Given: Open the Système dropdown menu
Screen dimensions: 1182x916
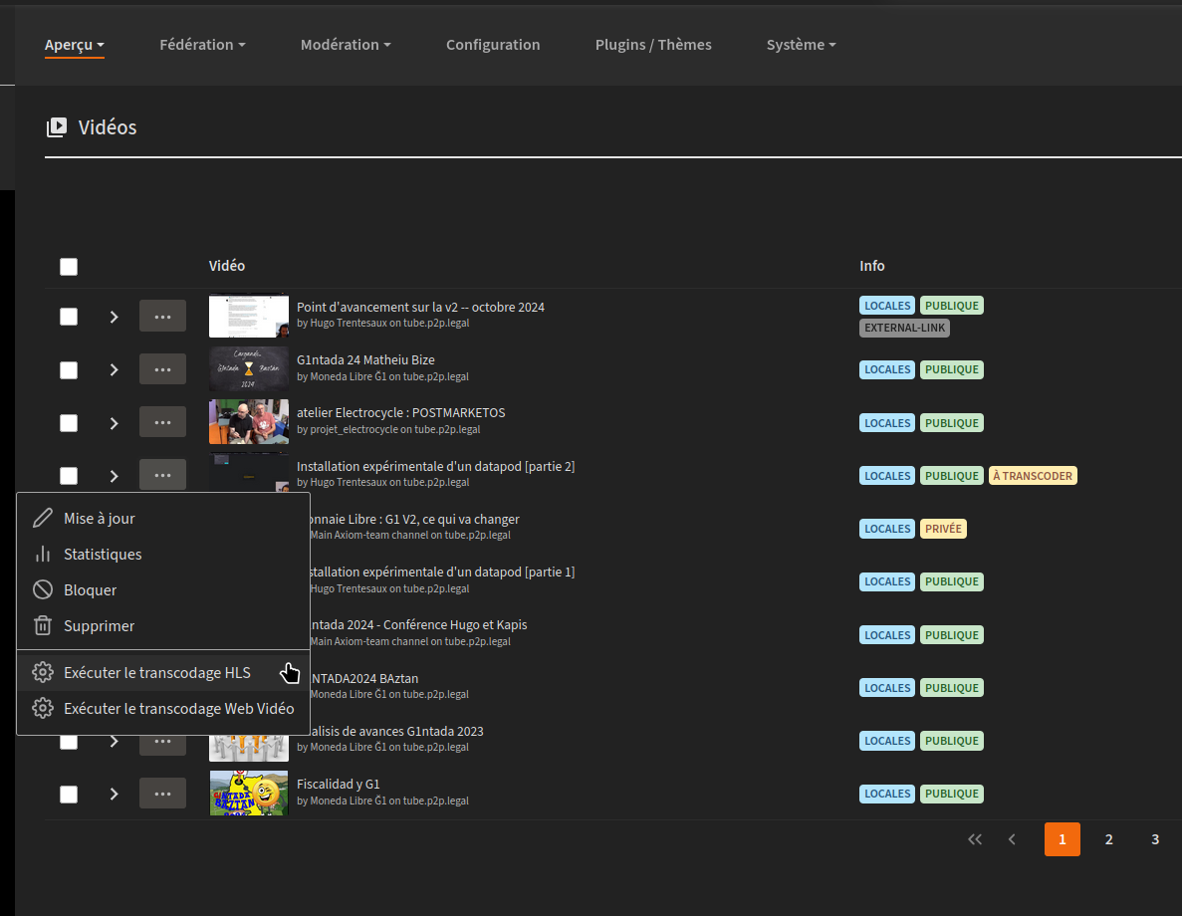Looking at the screenshot, I should [801, 45].
